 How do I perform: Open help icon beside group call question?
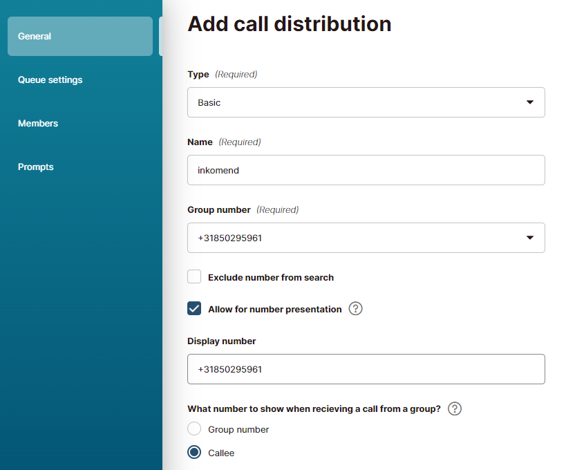click(x=455, y=408)
